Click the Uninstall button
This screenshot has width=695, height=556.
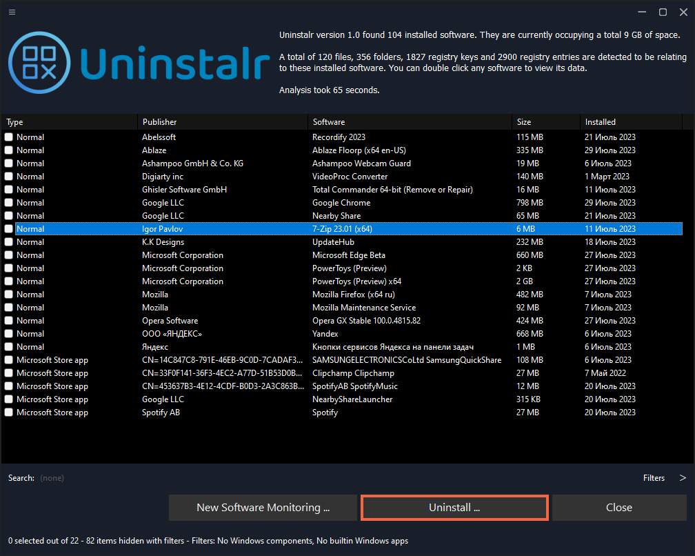454,507
